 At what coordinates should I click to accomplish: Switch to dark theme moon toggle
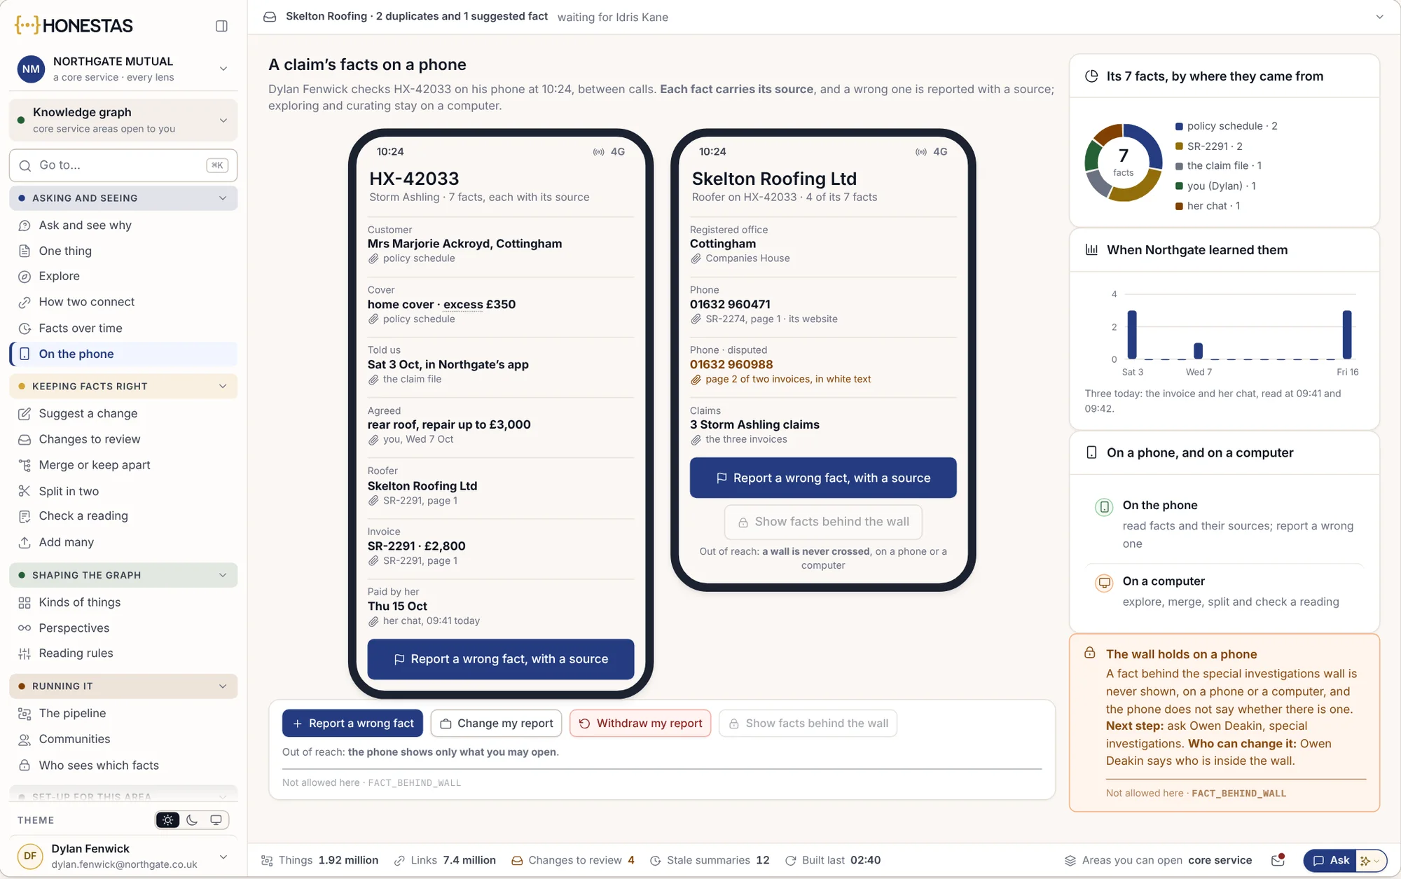pyautogui.click(x=192, y=820)
